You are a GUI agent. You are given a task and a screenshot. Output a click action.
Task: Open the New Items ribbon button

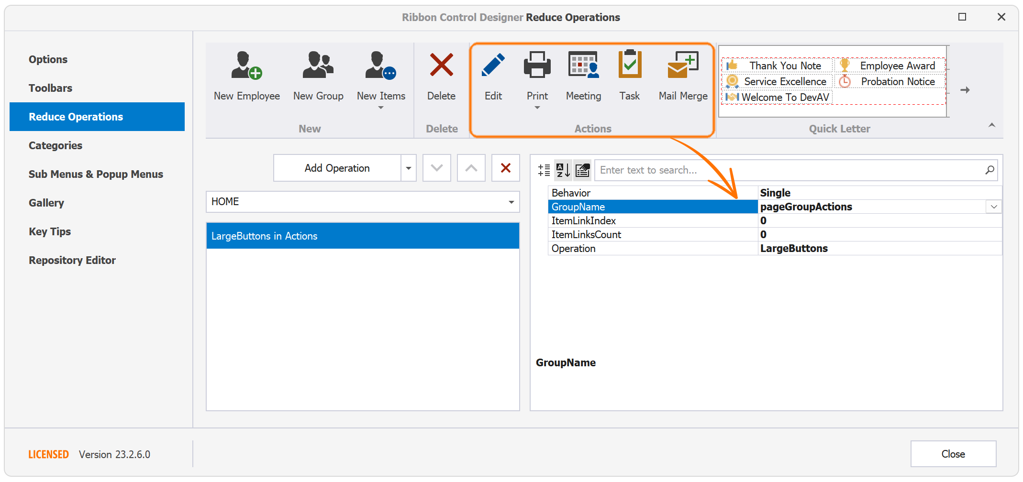pos(381,80)
